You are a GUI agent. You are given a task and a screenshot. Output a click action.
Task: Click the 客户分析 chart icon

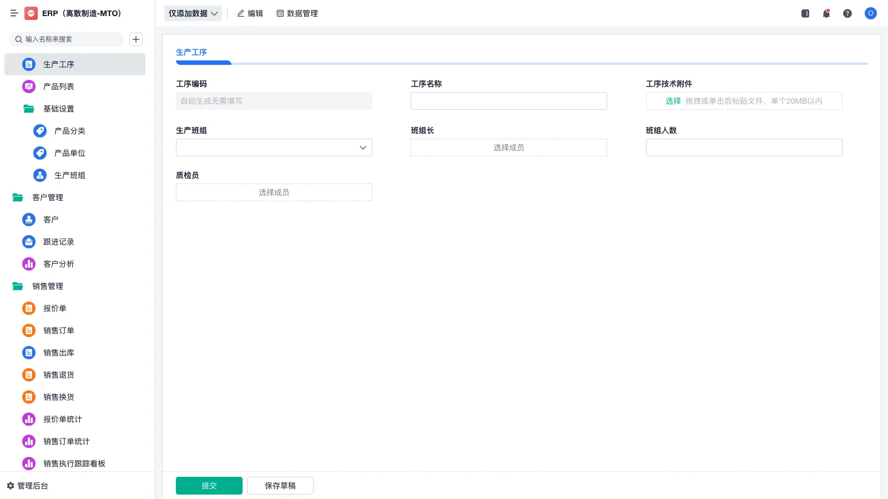28,263
